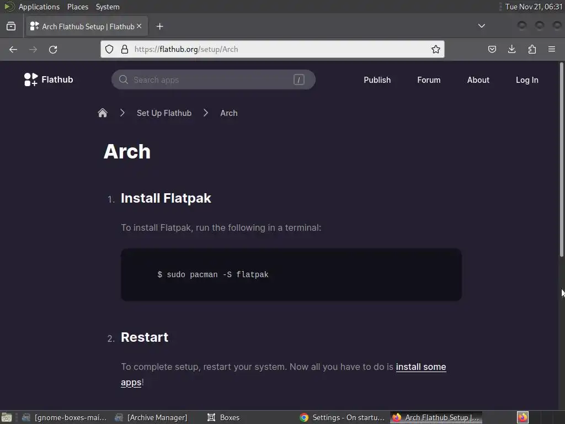Open the Applications menu
This screenshot has height=424, width=565.
coord(39,7)
